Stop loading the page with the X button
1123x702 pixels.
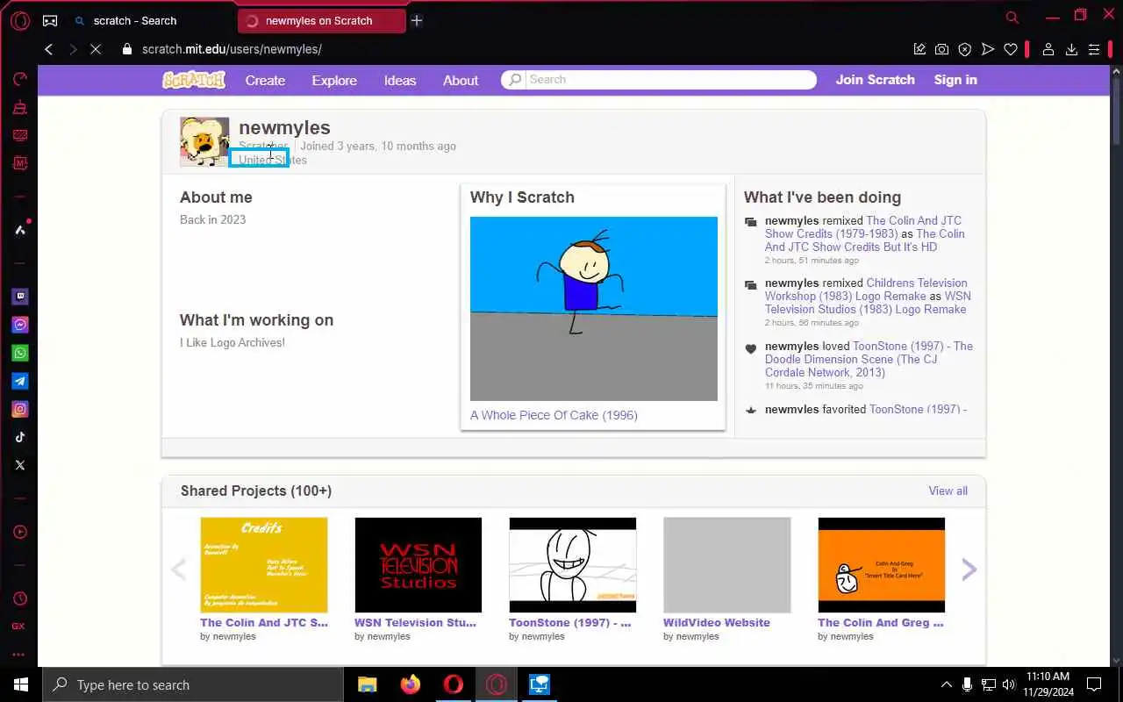pyautogui.click(x=96, y=50)
